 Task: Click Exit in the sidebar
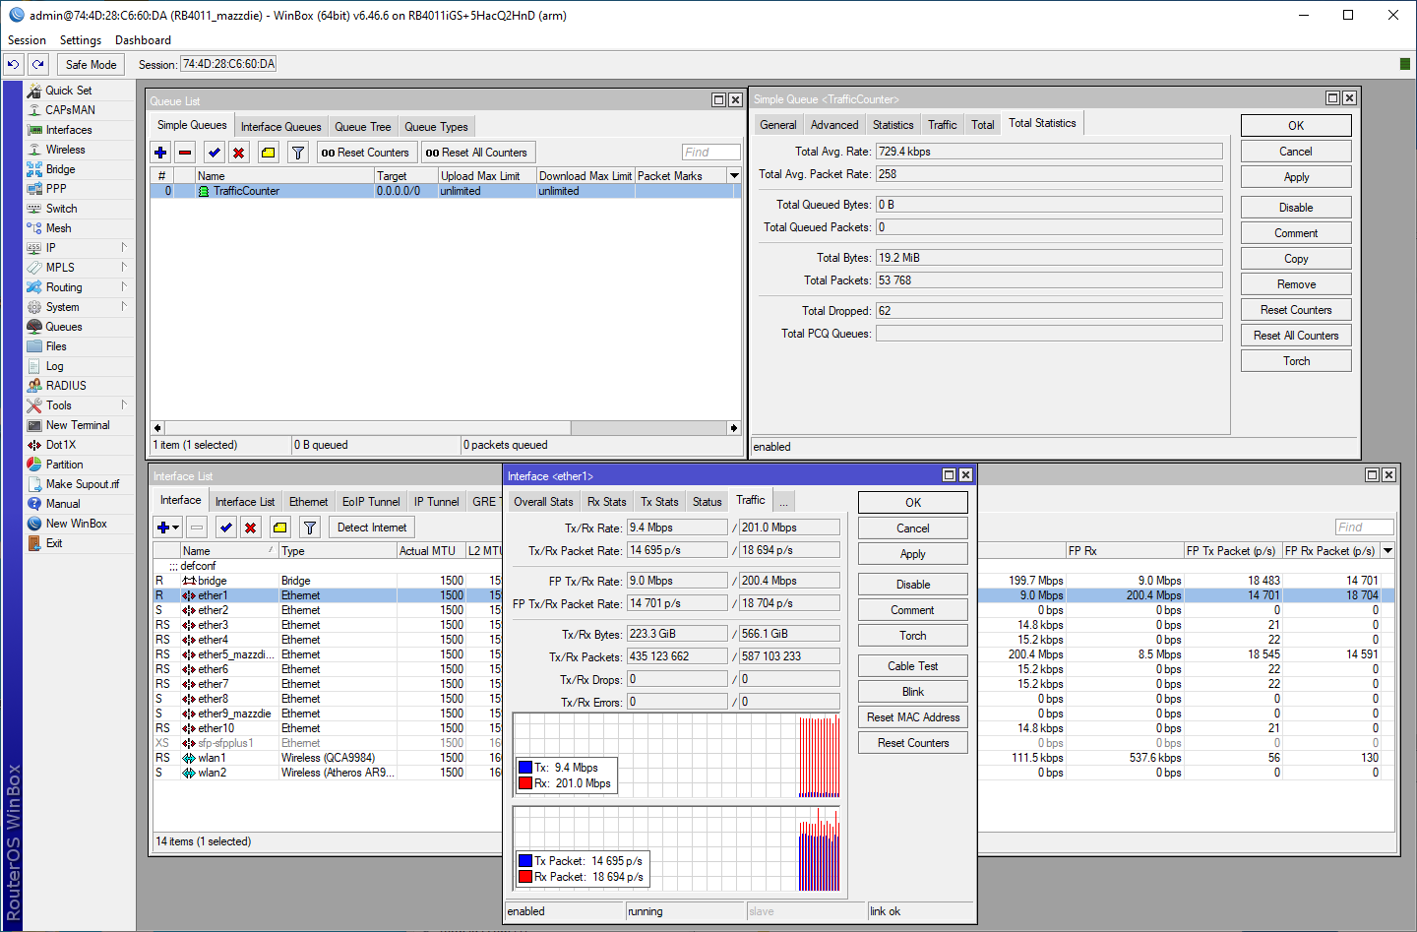54,543
